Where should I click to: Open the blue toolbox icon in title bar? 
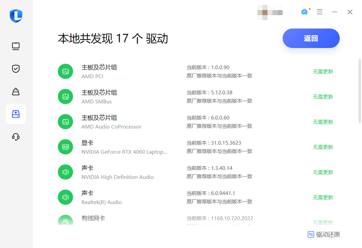click(x=304, y=12)
